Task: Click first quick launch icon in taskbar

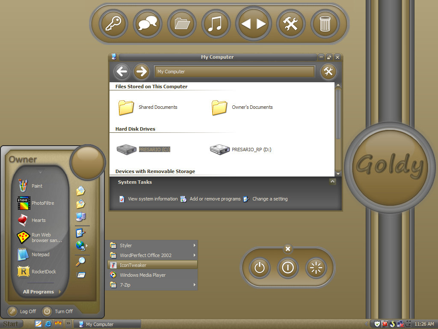Action: [x=38, y=324]
